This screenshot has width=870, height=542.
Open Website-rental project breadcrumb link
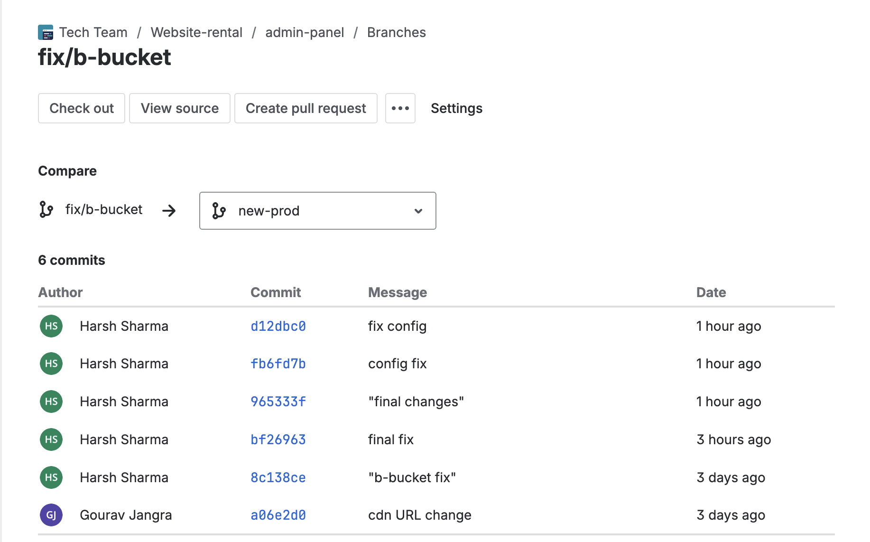[x=196, y=32]
